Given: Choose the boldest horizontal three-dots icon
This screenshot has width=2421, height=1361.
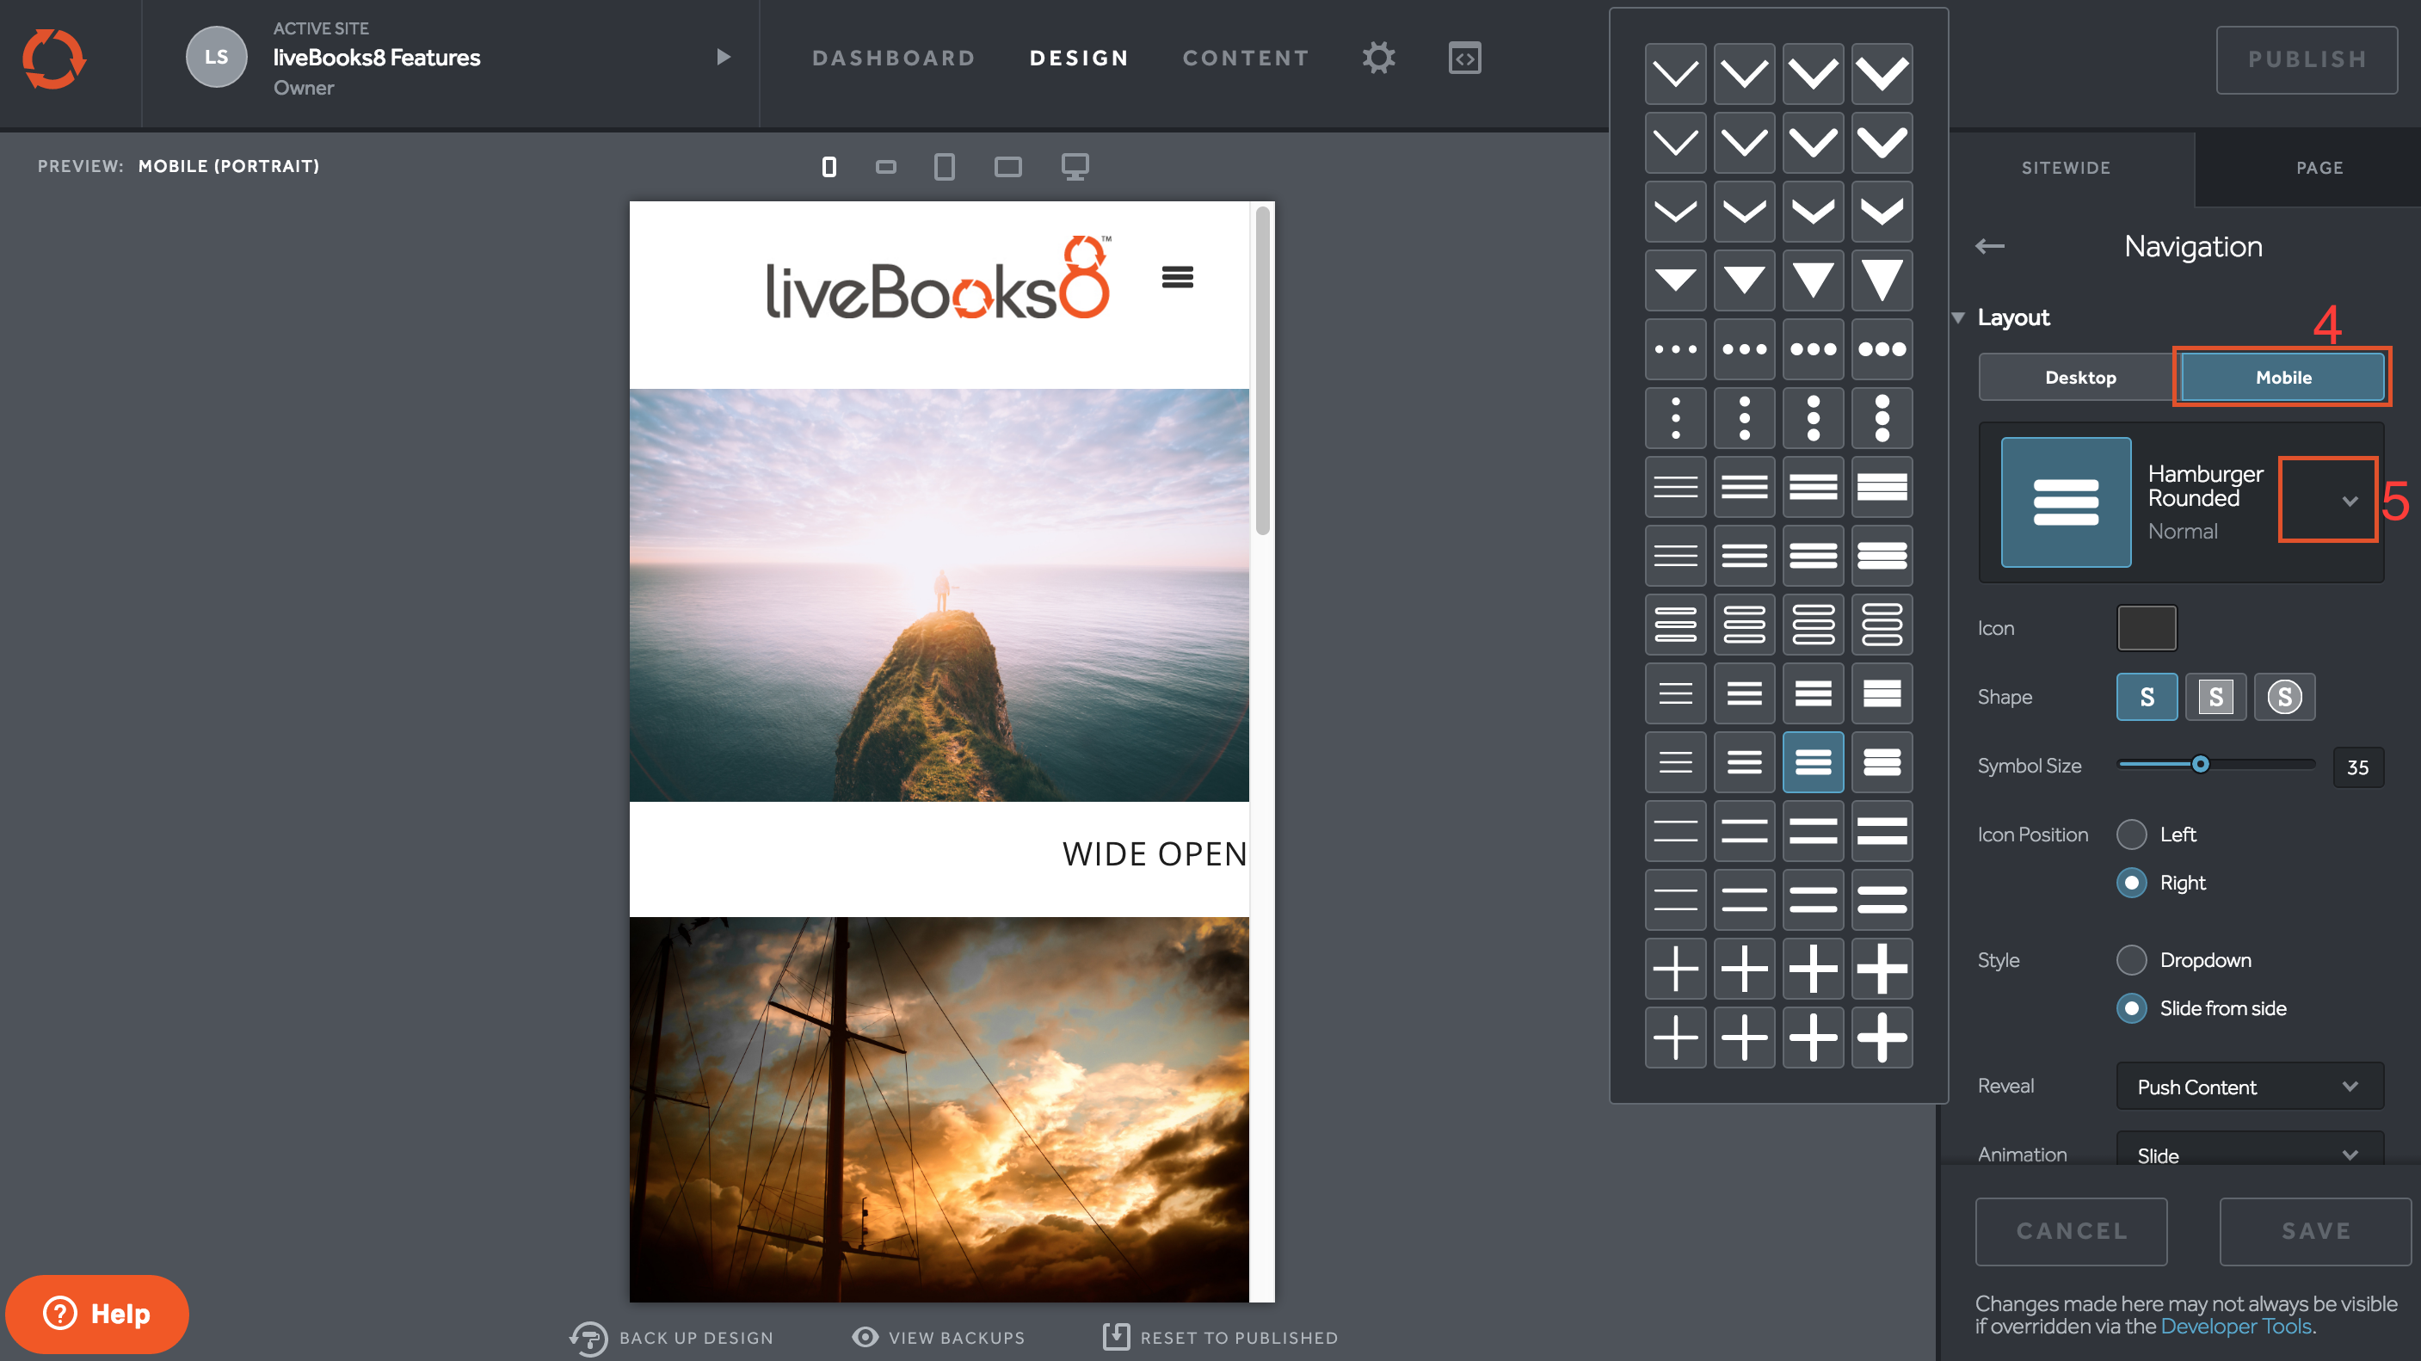Looking at the screenshot, I should [1882, 348].
